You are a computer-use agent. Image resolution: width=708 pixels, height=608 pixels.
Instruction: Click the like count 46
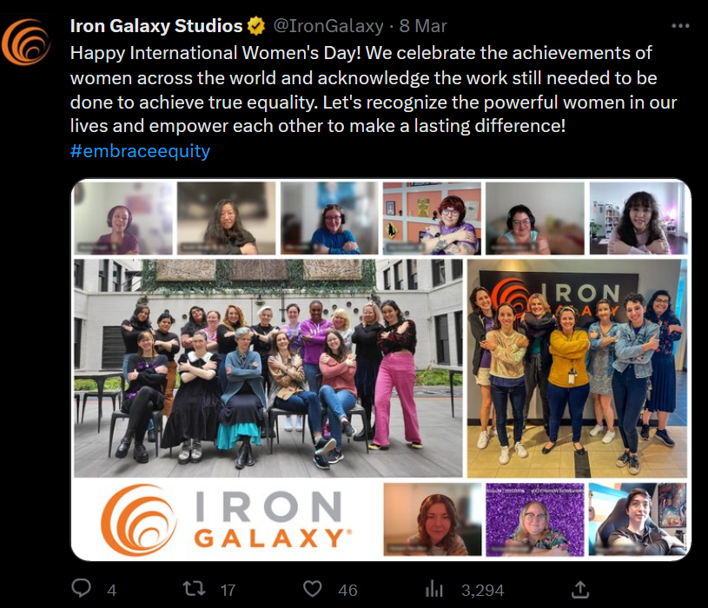(347, 590)
